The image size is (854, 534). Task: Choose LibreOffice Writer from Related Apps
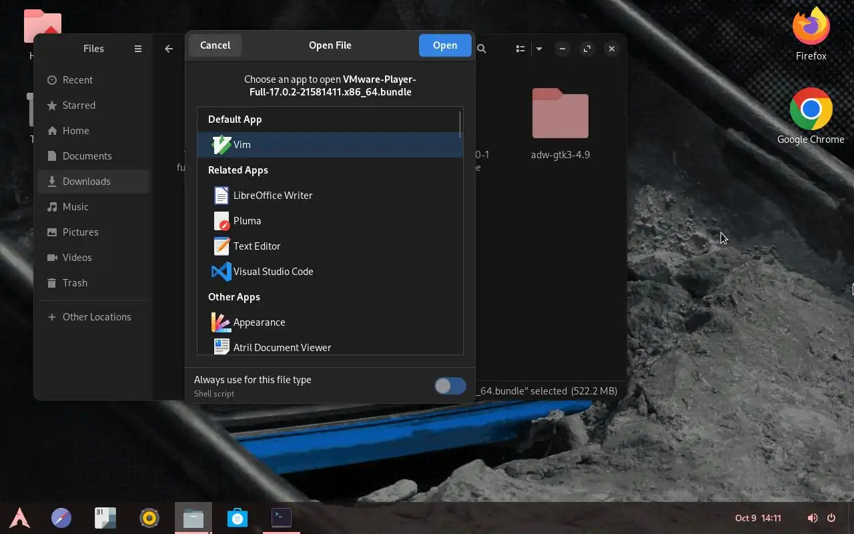click(330, 196)
